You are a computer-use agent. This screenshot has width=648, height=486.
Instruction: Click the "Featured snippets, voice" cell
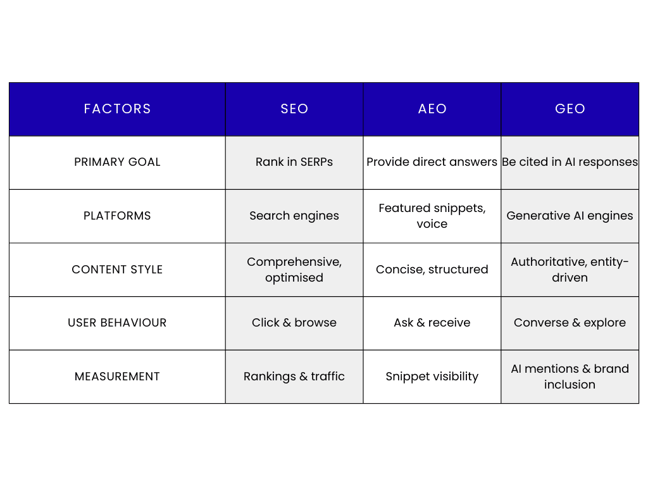[432, 216]
